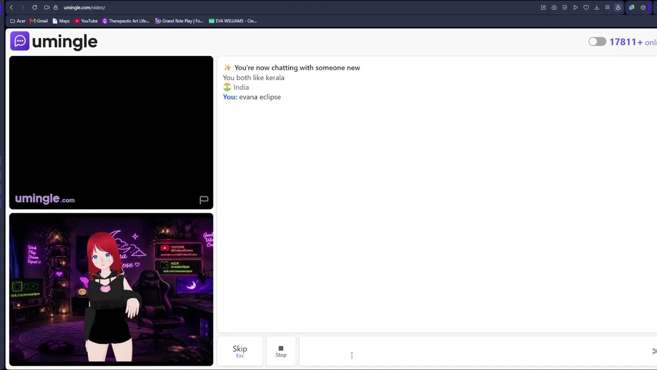Click the 'You both like kerala' text

(x=254, y=78)
